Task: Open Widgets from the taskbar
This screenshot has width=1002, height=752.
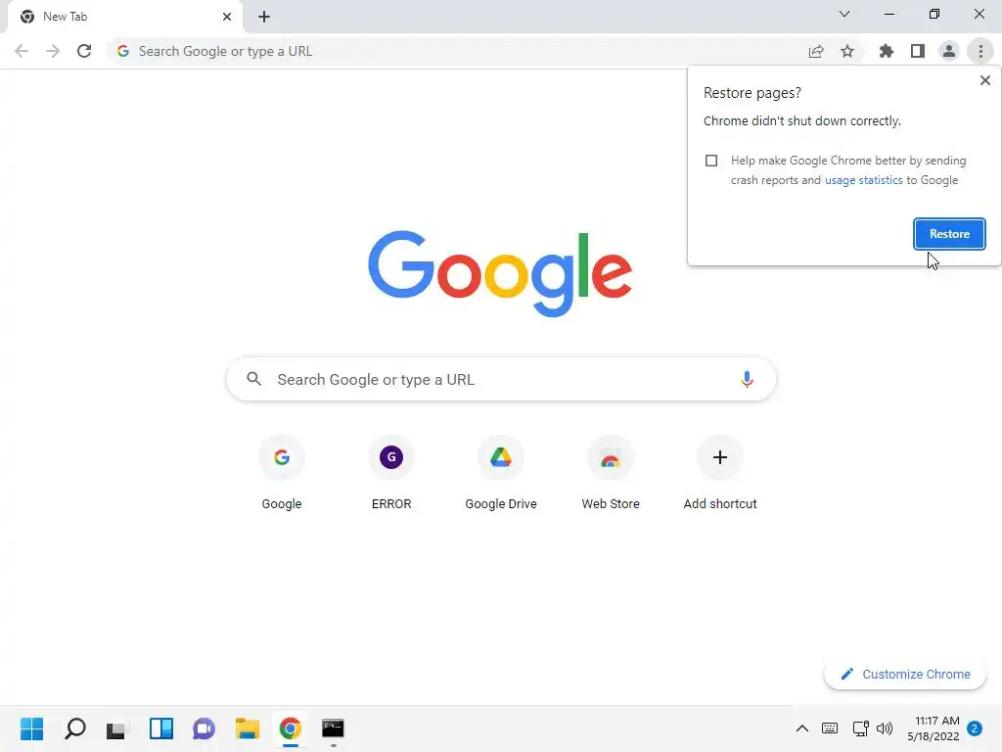Action: [x=161, y=728]
